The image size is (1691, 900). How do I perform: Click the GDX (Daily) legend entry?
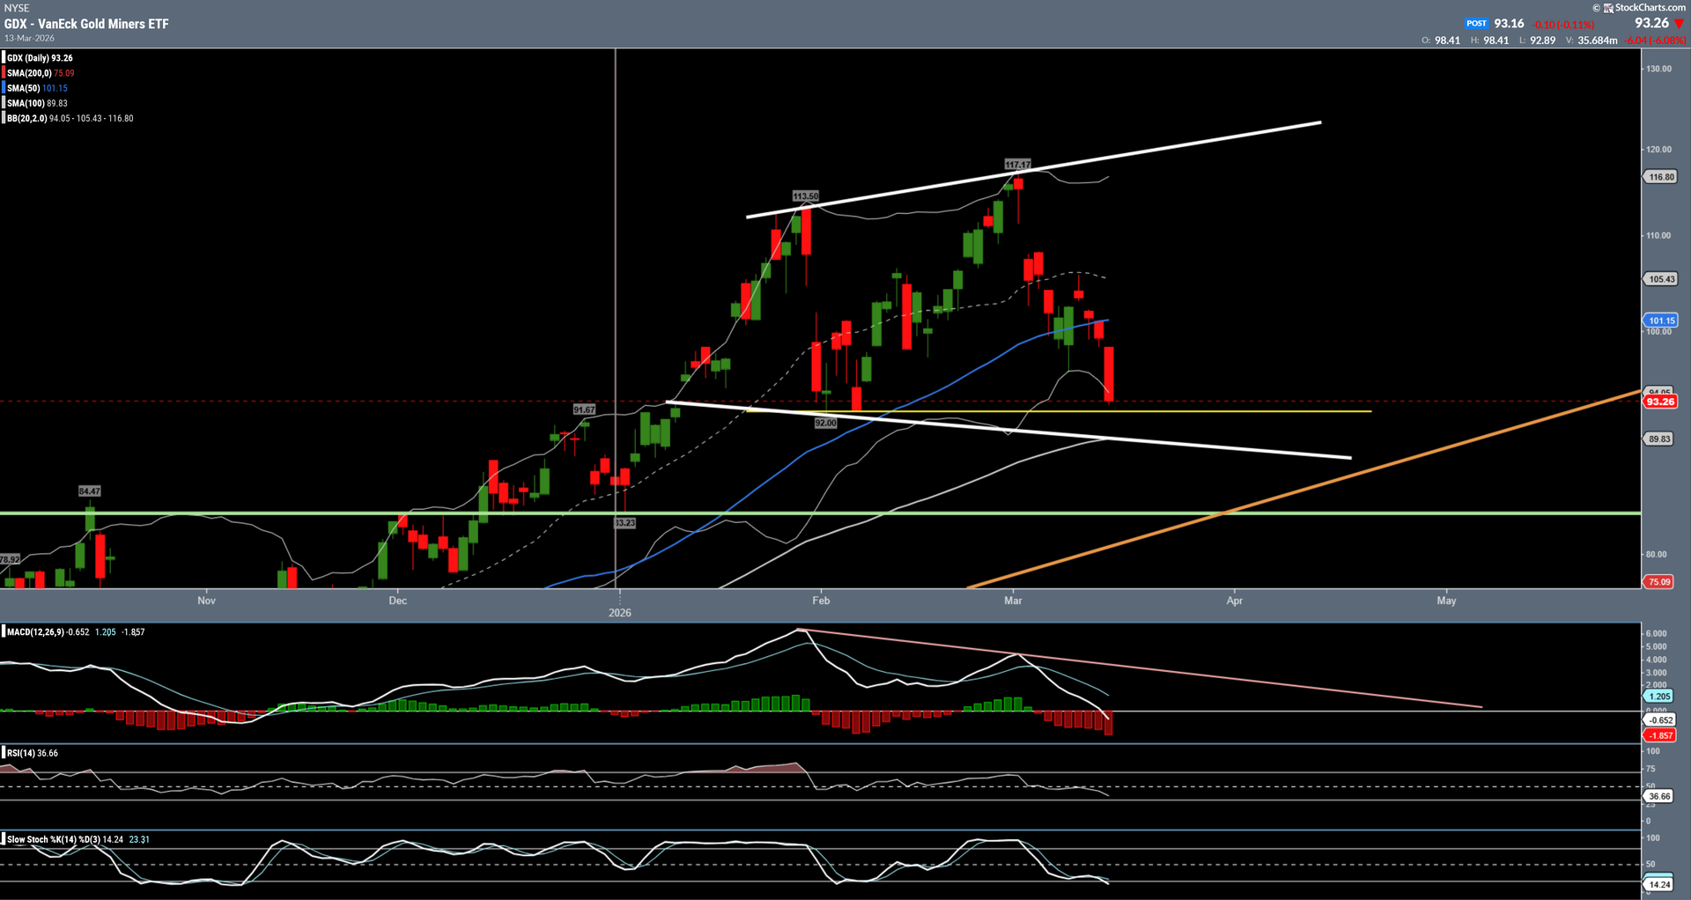40,58
